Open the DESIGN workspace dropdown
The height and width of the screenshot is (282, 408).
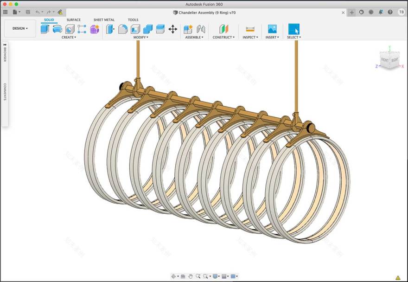click(x=20, y=28)
